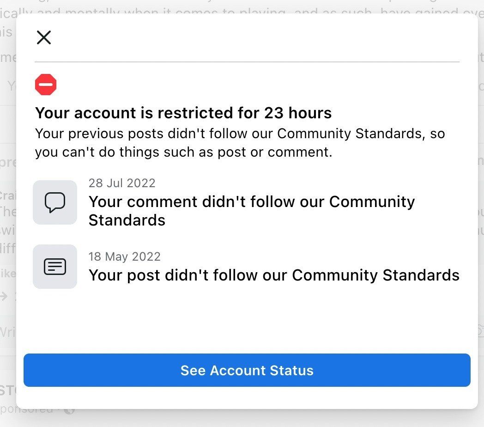Focus the dimmed Write comment field

click(x=8, y=331)
